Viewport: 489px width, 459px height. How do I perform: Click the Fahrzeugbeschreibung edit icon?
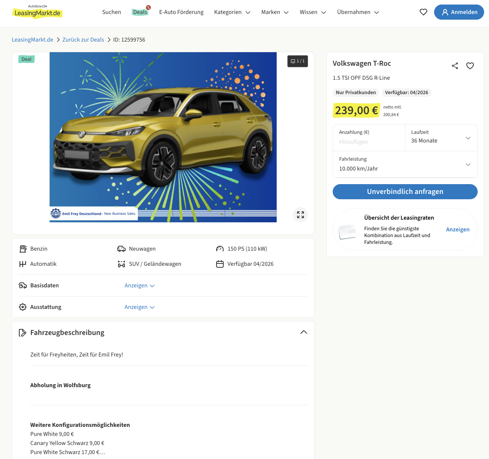[23, 333]
